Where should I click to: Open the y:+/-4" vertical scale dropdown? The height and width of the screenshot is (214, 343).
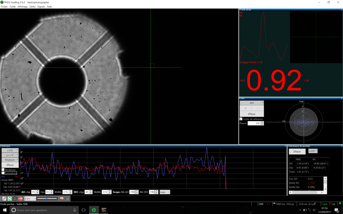[10, 155]
